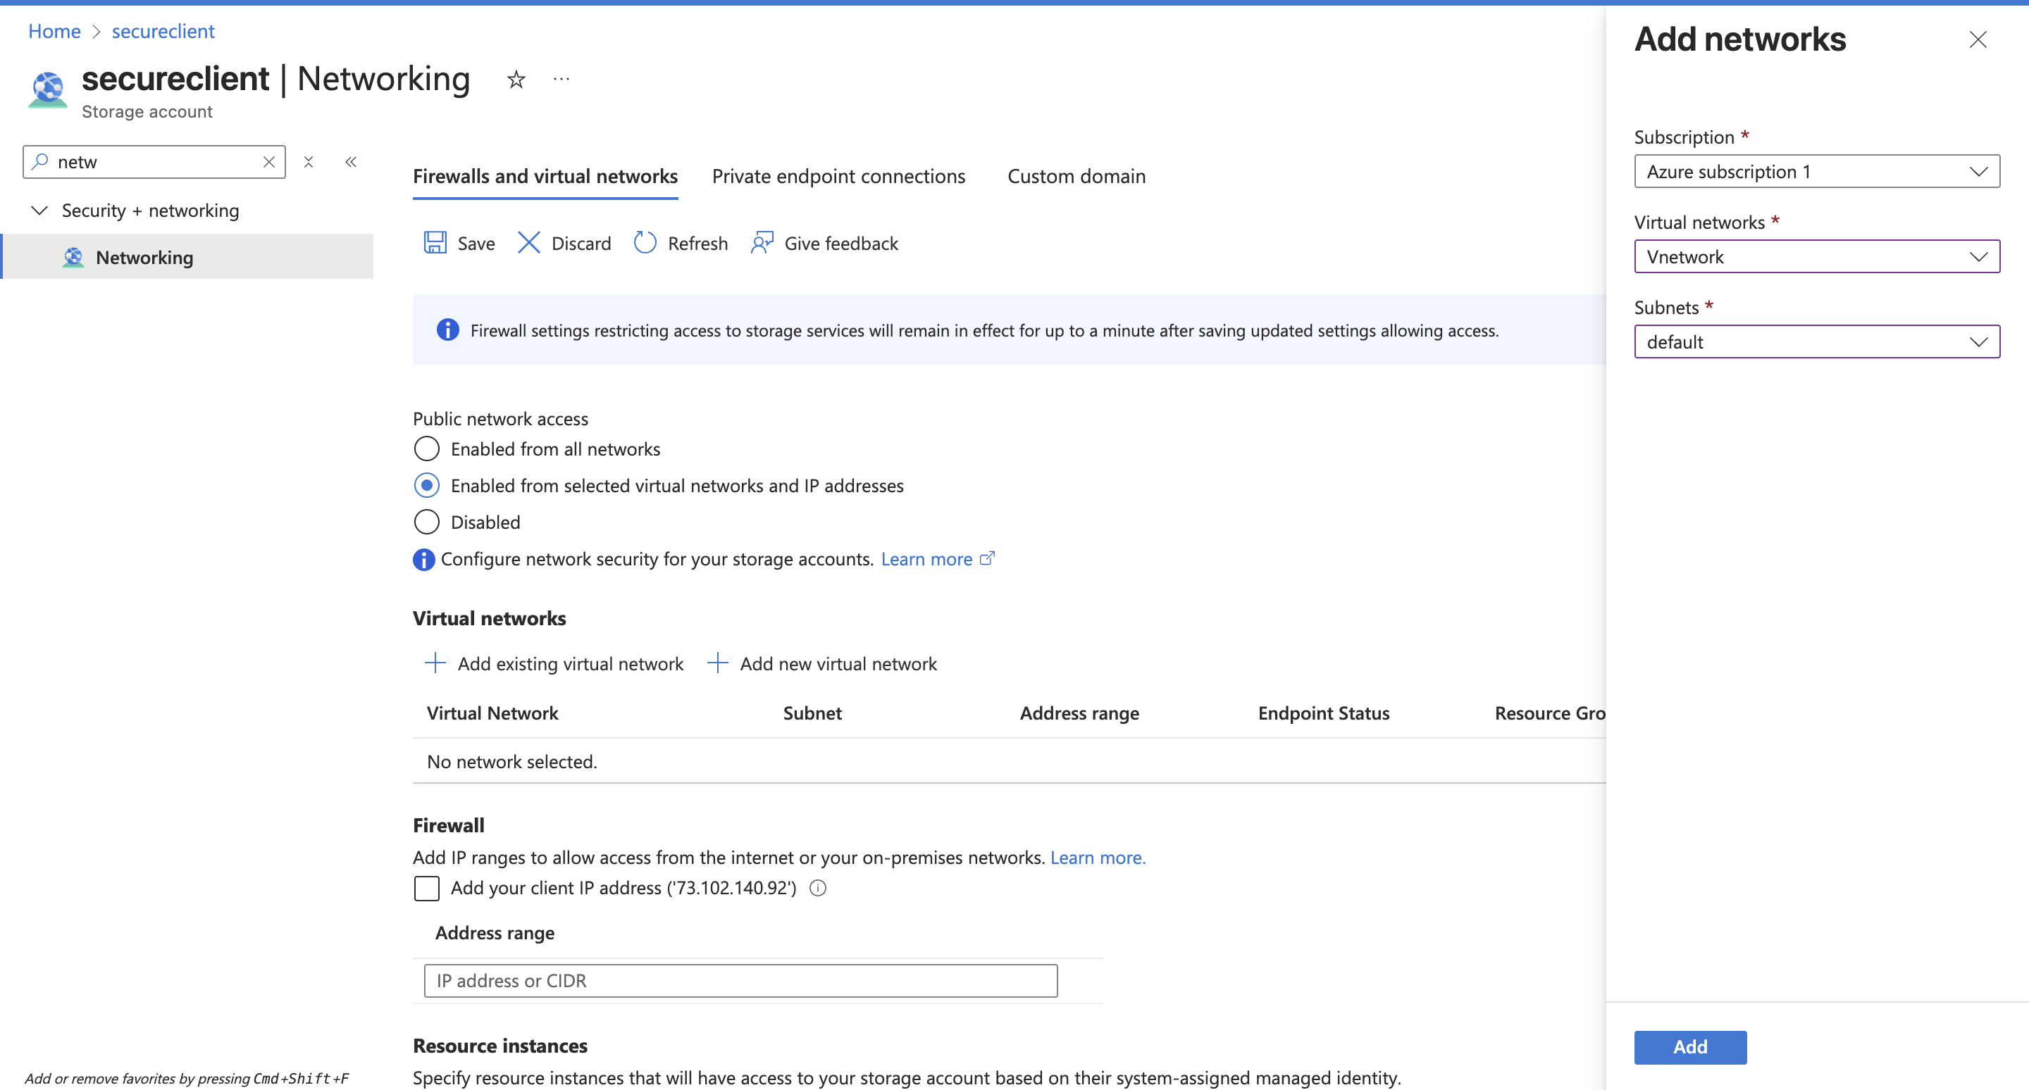The height and width of the screenshot is (1090, 2029).
Task: Click Add existing virtual network
Action: point(570,663)
